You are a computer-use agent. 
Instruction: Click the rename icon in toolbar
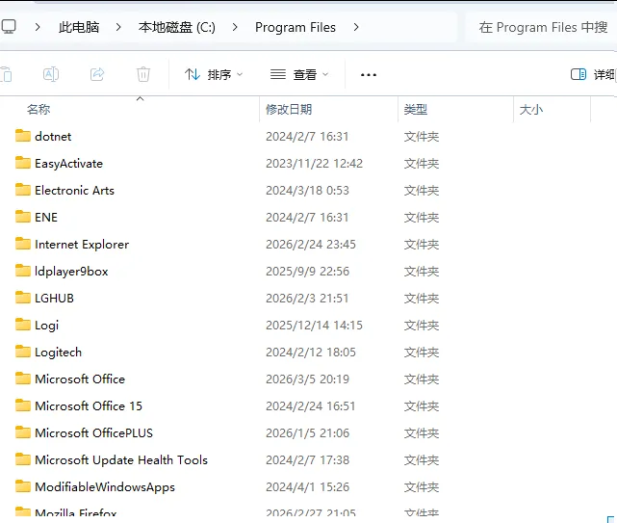tap(51, 74)
